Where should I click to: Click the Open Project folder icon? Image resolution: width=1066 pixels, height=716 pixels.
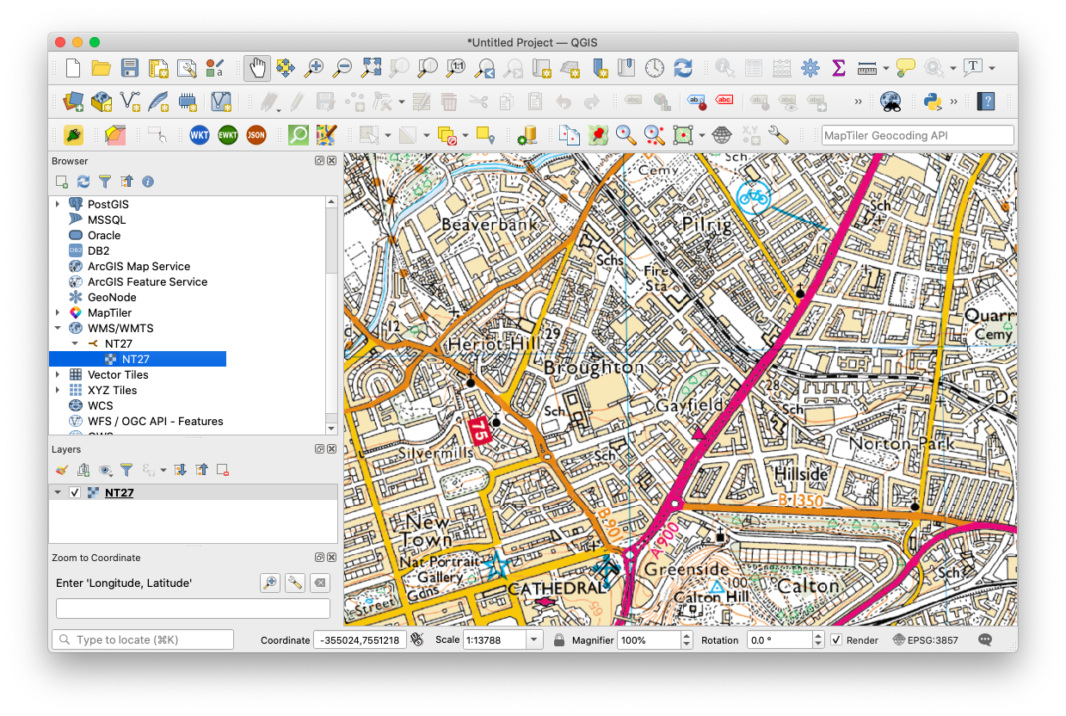click(102, 68)
